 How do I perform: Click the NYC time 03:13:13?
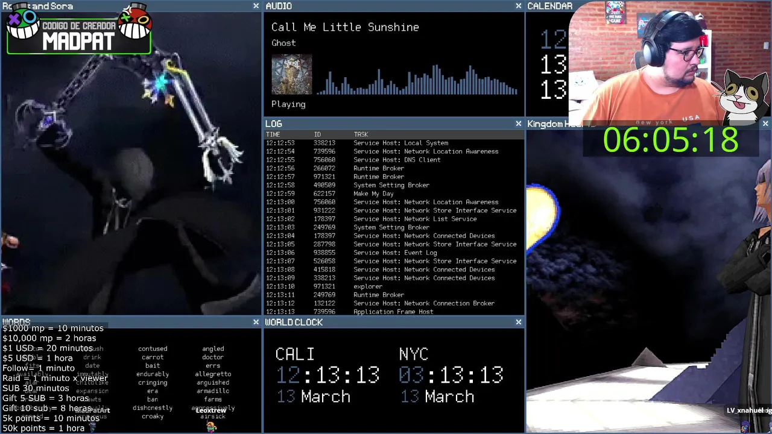click(451, 375)
